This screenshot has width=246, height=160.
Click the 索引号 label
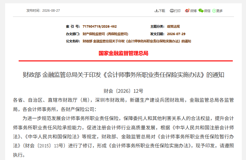[x=73, y=26]
